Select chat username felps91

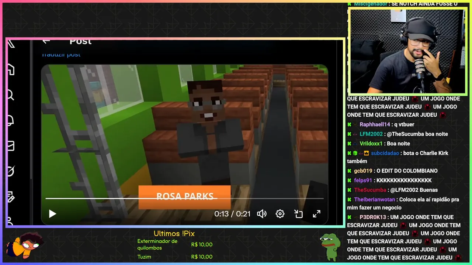coord(363,180)
